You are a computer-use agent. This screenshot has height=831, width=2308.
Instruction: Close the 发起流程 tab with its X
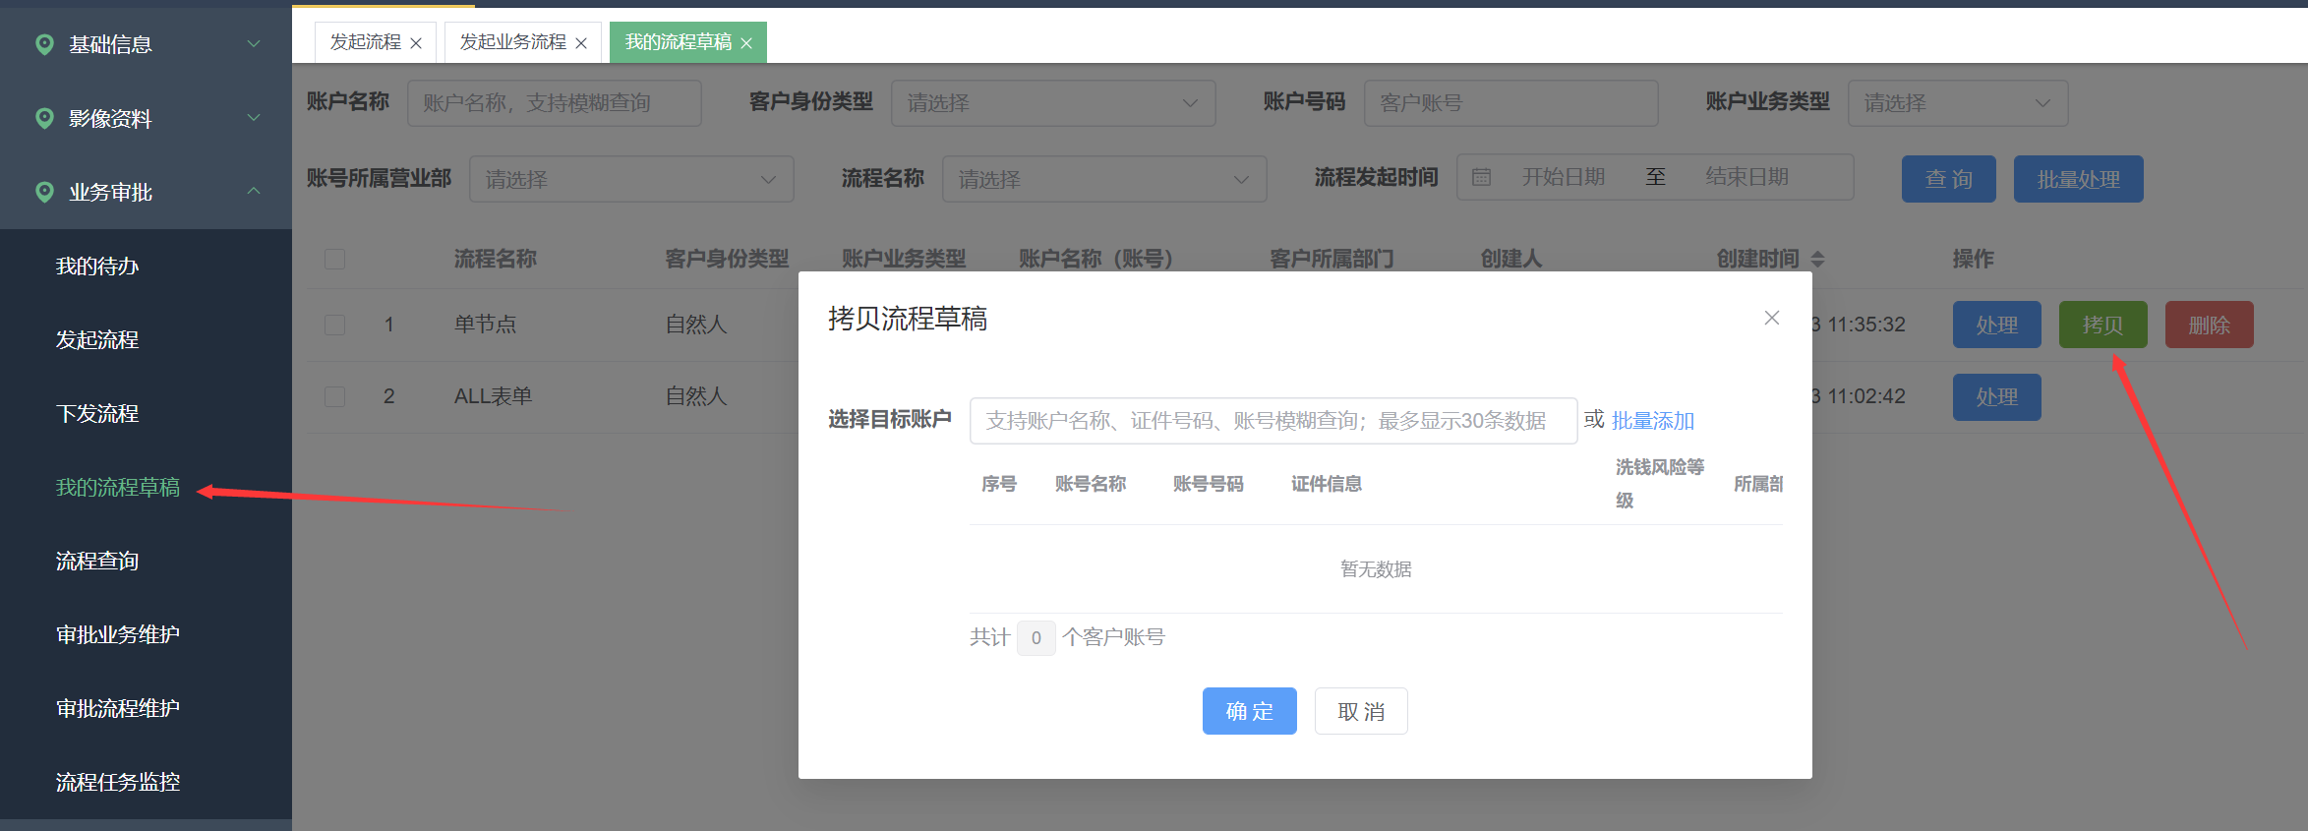point(416,43)
